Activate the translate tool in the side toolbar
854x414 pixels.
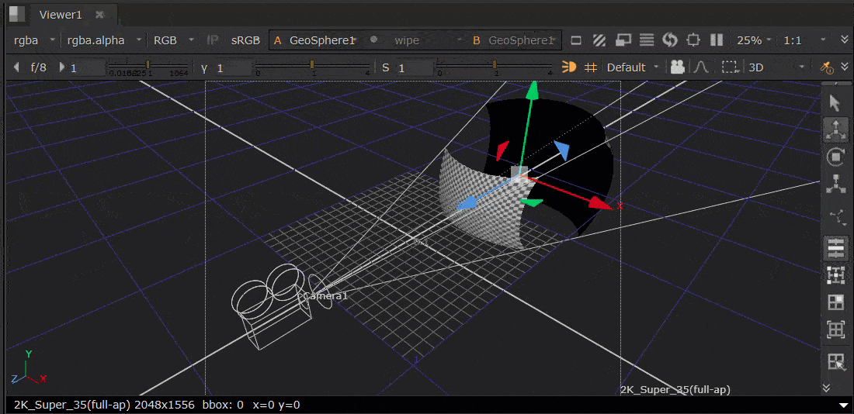coord(835,130)
